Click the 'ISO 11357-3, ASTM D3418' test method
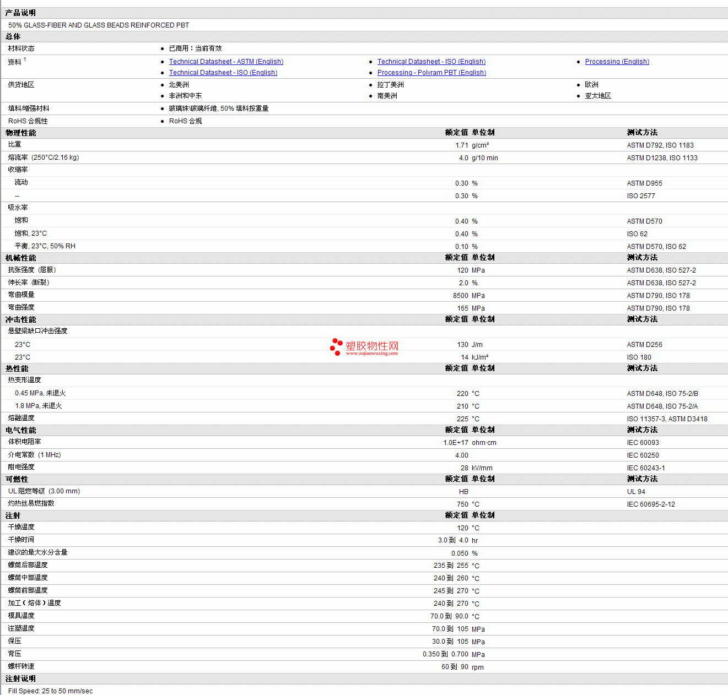This screenshot has height=695, width=728. click(x=667, y=419)
